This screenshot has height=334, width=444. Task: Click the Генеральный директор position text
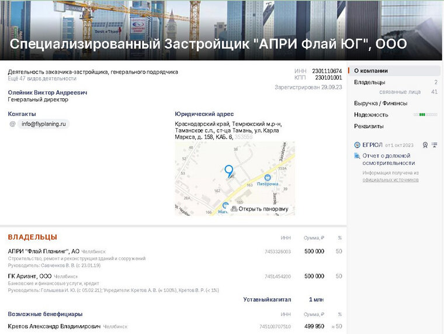point(38,99)
